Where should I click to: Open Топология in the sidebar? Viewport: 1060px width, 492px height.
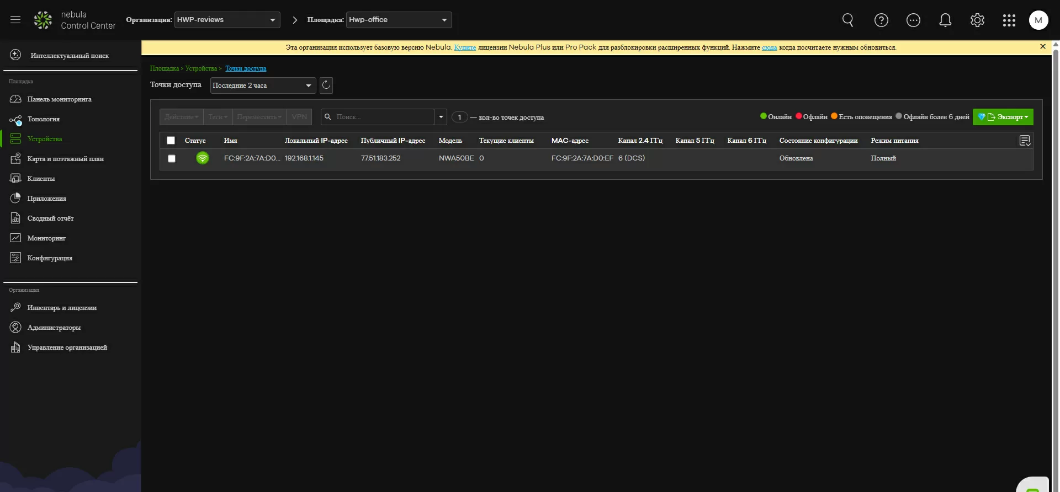coord(43,119)
